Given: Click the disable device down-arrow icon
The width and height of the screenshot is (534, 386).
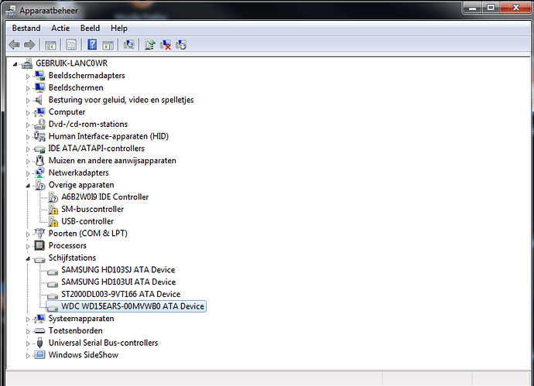Looking at the screenshot, I should click(x=181, y=45).
